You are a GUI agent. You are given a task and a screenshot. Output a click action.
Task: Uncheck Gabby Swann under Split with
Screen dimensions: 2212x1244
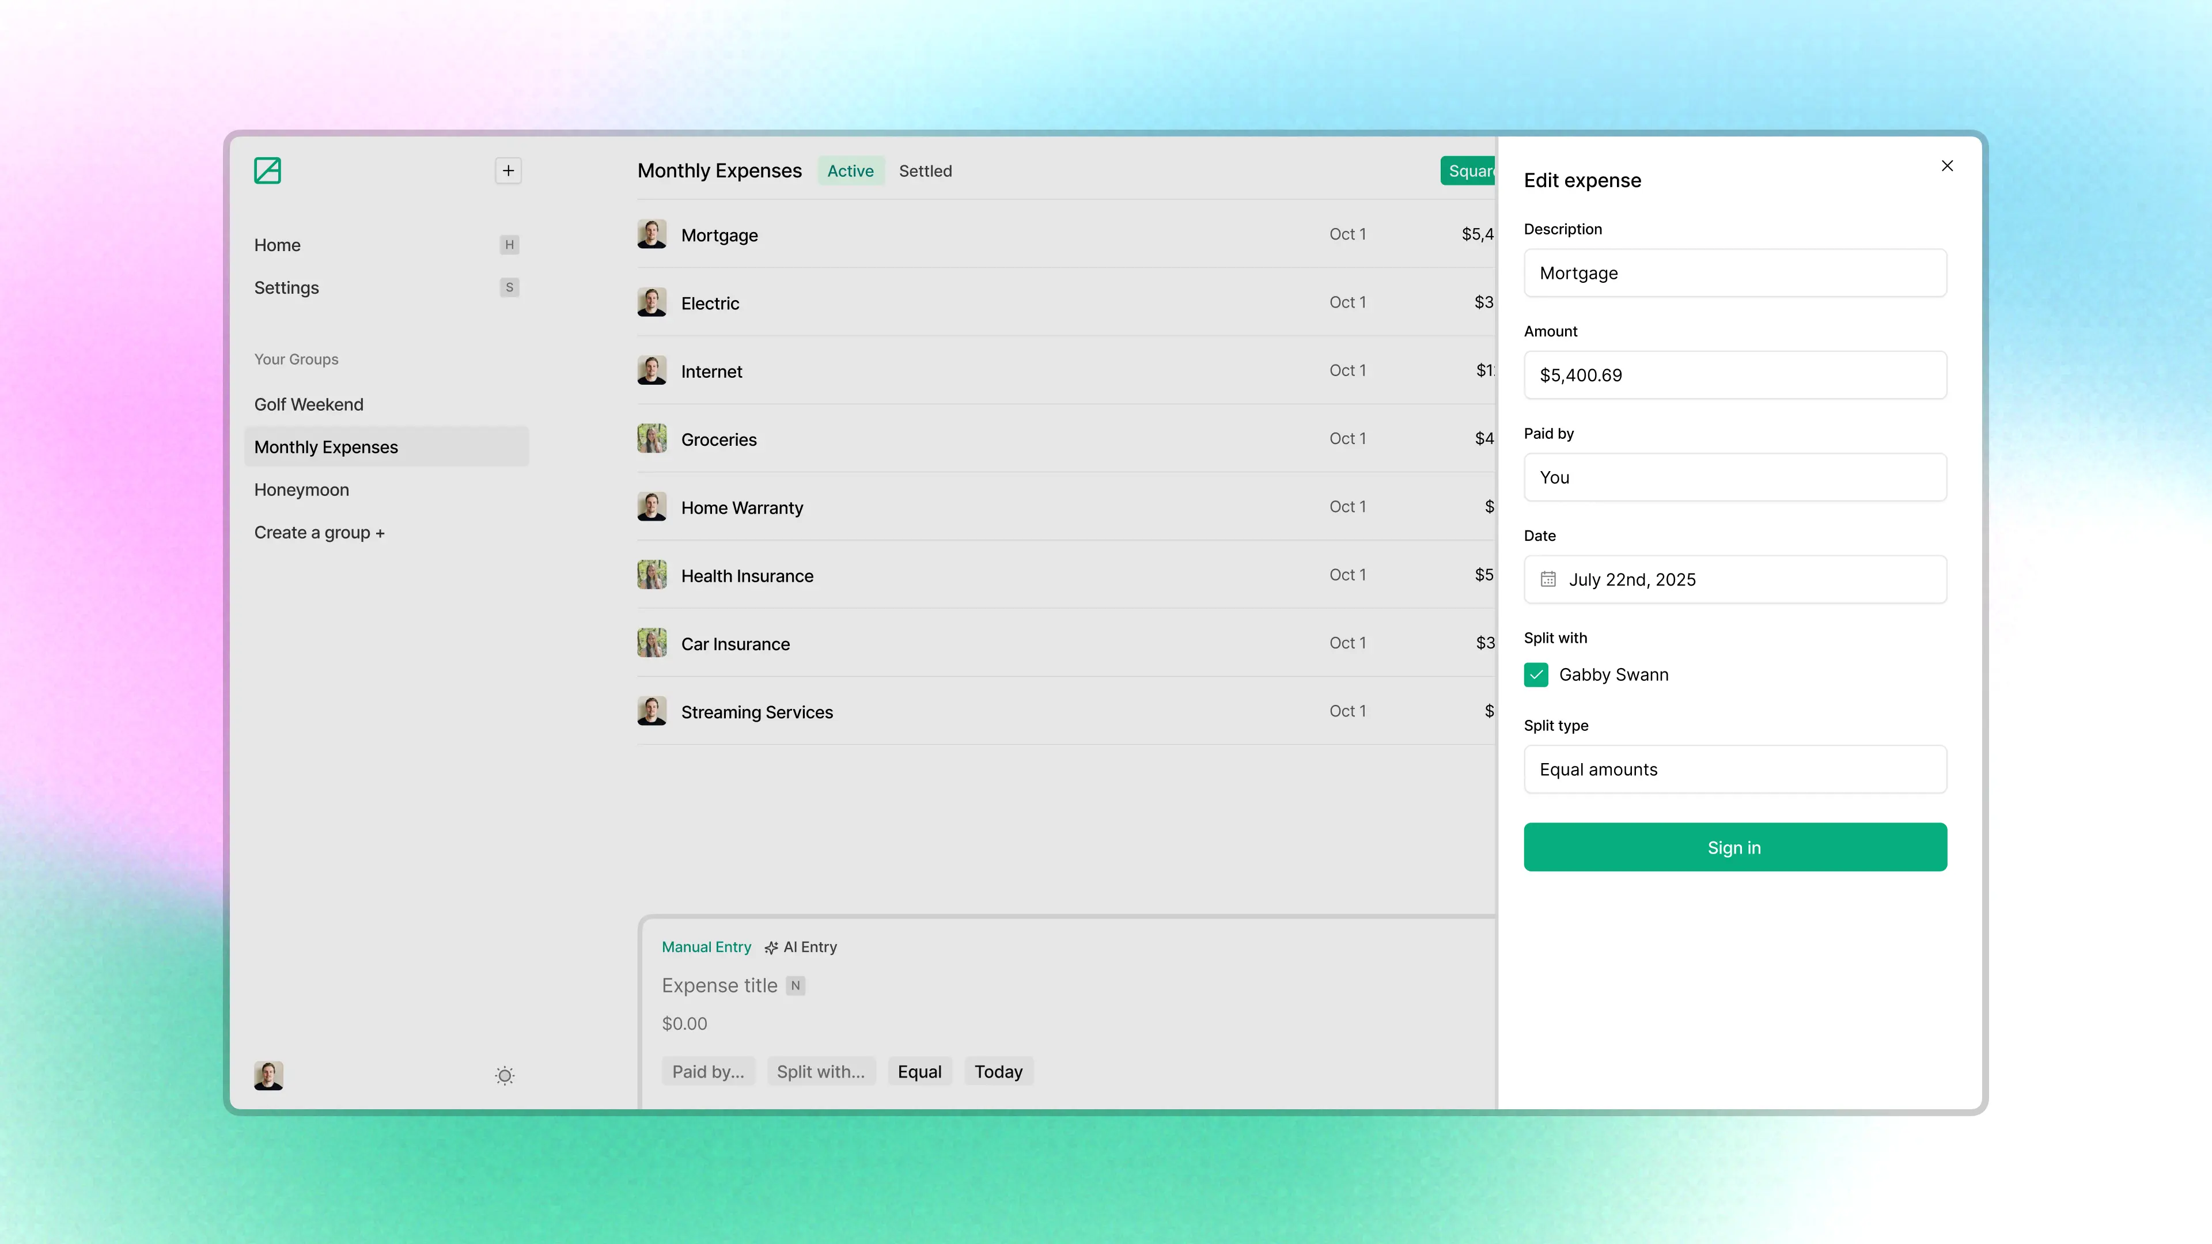(1535, 675)
